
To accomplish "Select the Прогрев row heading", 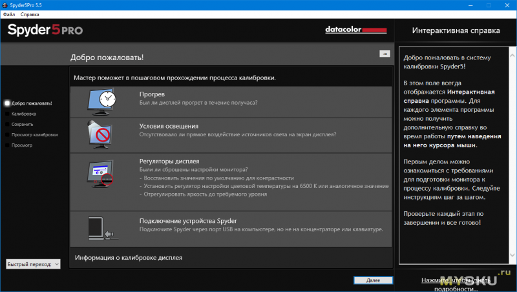I will [x=152, y=94].
